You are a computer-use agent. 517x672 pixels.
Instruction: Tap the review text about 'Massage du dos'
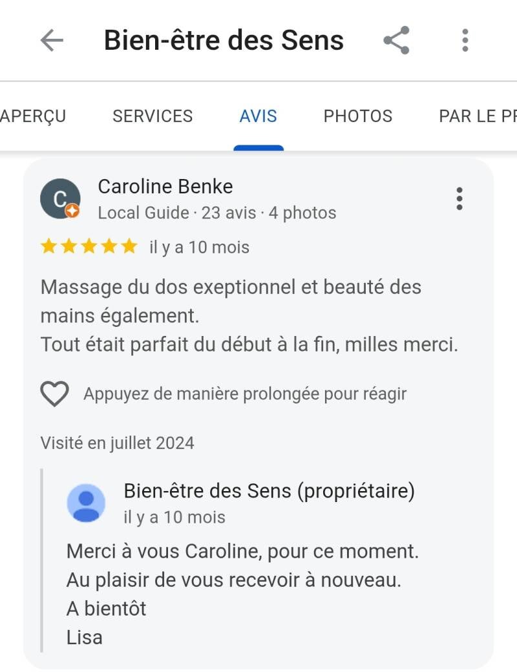click(x=249, y=315)
